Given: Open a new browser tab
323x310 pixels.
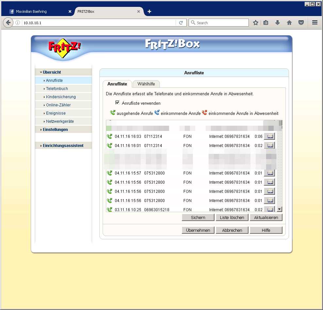Looking at the screenshot, I should tap(149, 11).
